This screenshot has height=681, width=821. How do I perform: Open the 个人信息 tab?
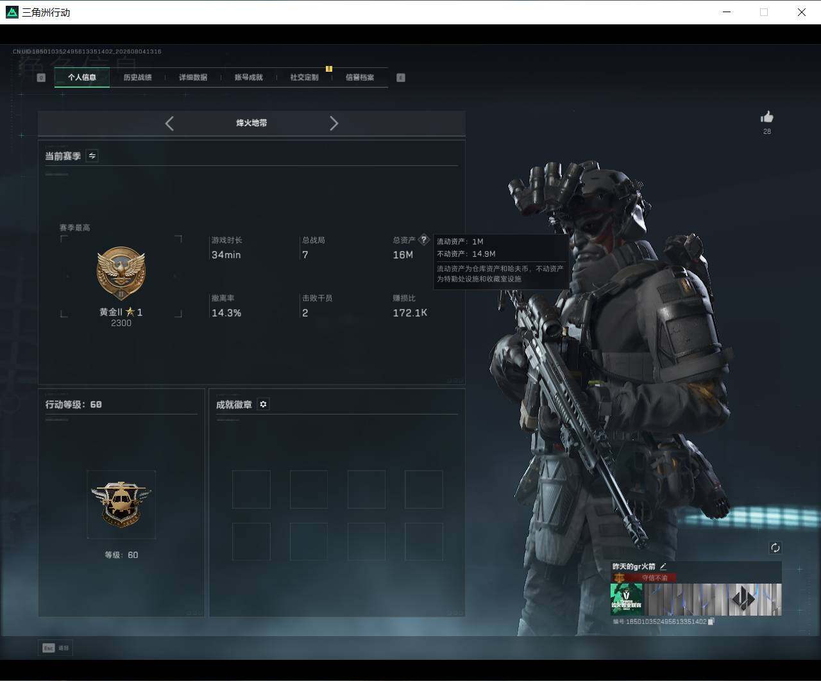(82, 78)
